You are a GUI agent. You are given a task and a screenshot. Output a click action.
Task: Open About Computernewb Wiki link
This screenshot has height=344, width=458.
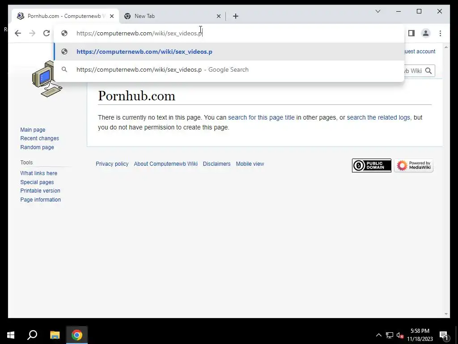[x=165, y=164]
